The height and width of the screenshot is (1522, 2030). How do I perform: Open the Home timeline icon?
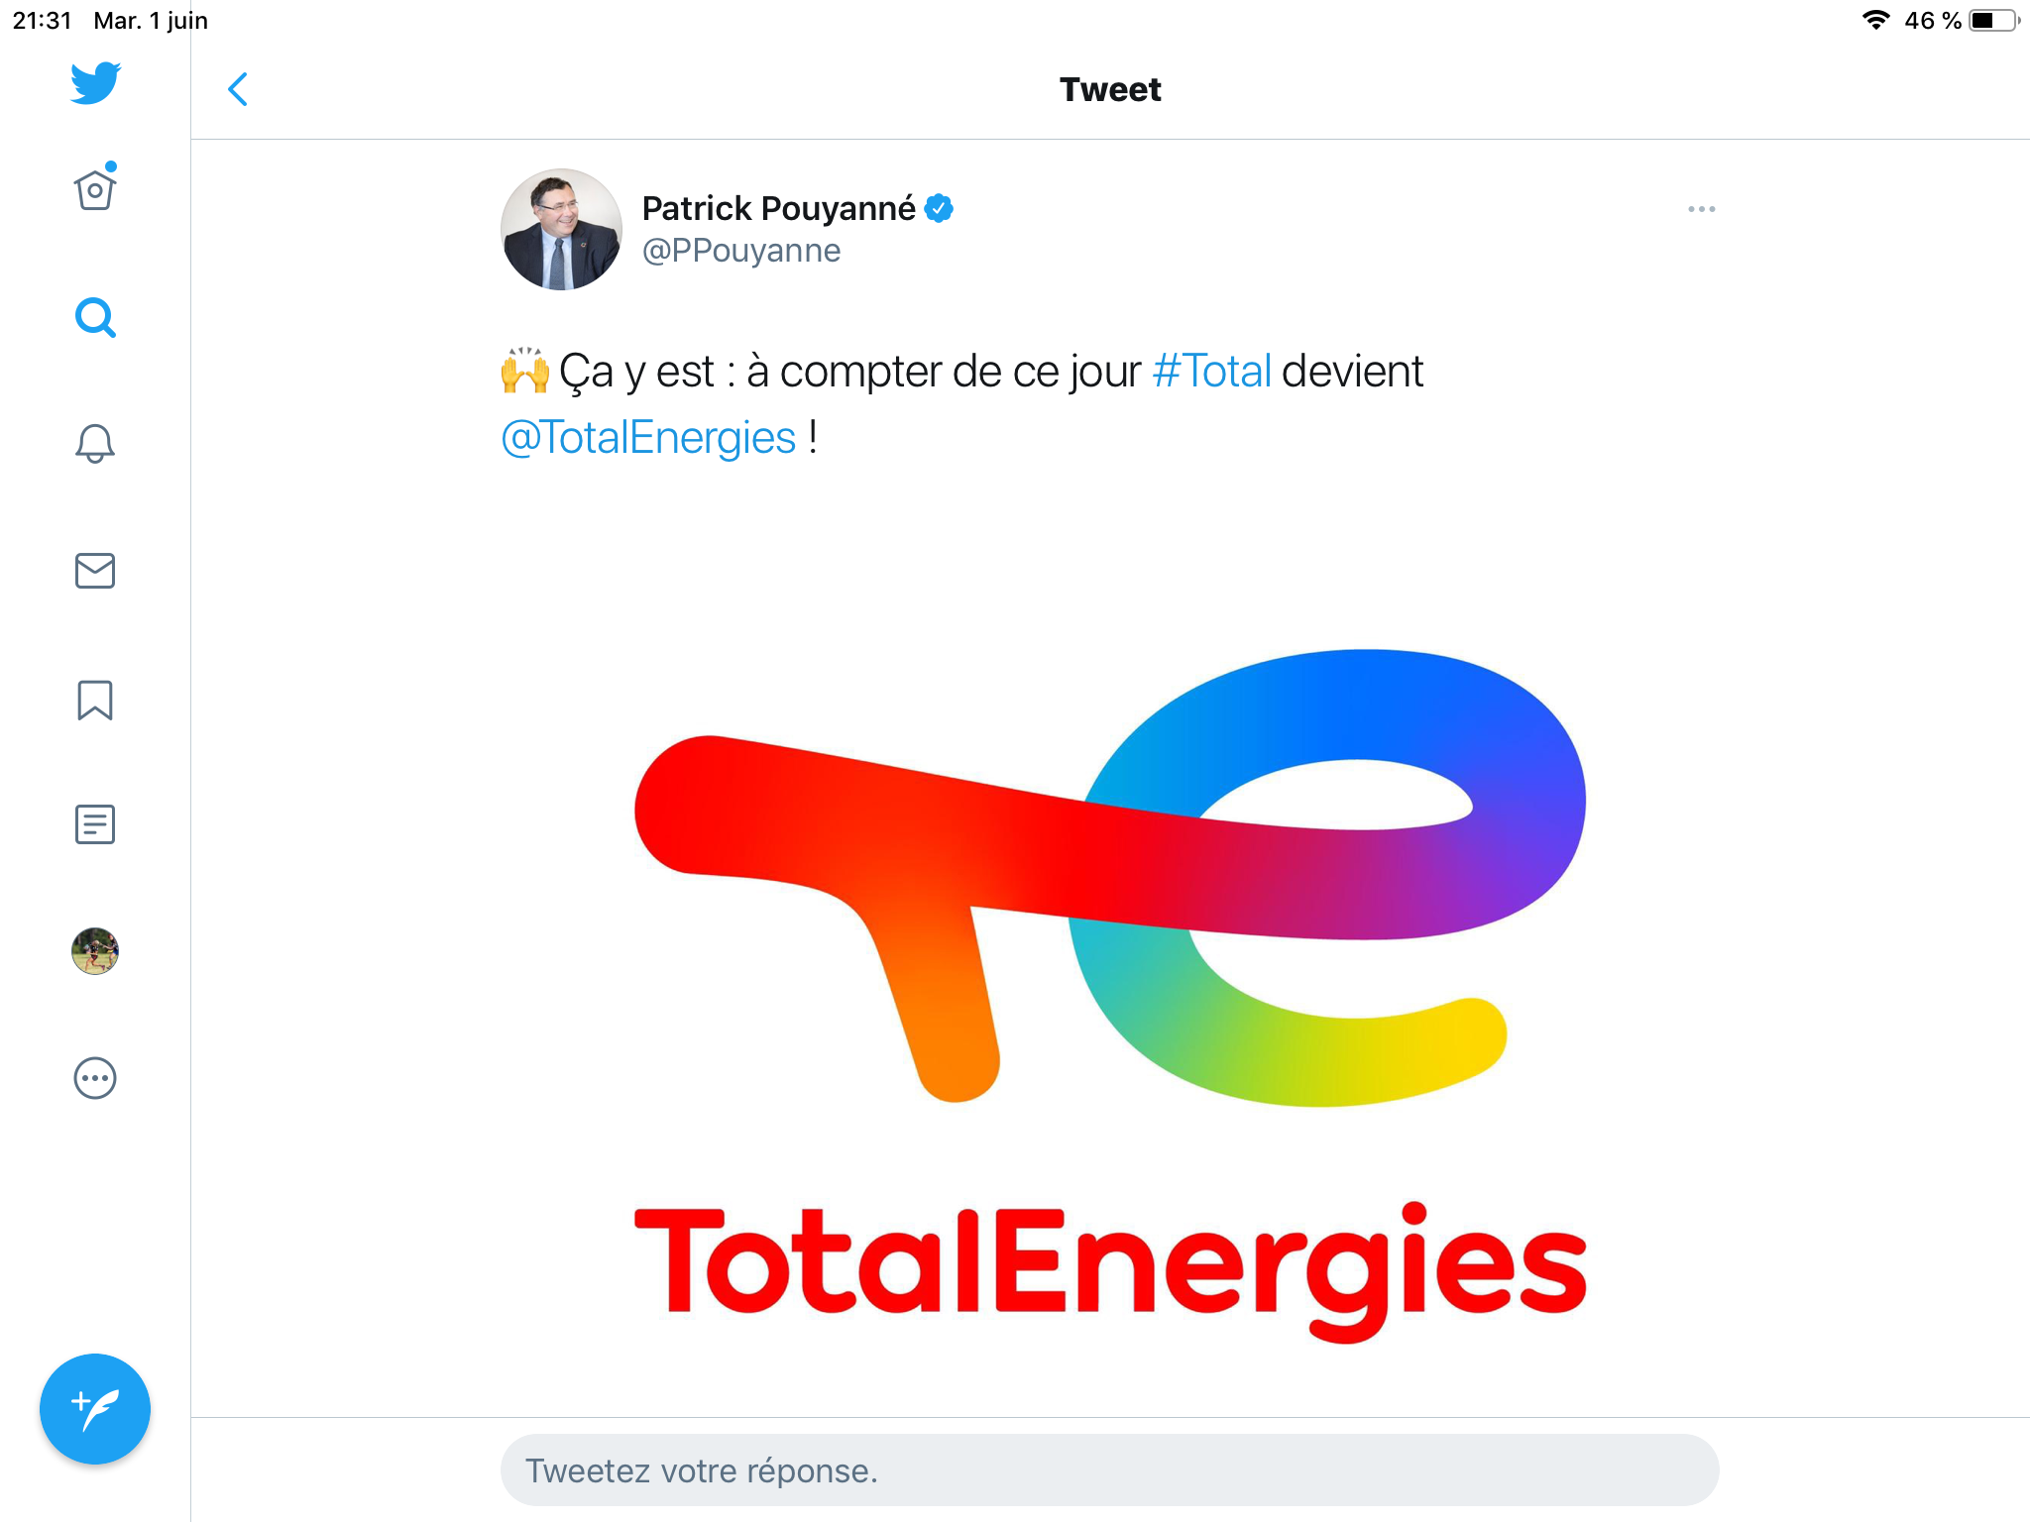pos(95,189)
